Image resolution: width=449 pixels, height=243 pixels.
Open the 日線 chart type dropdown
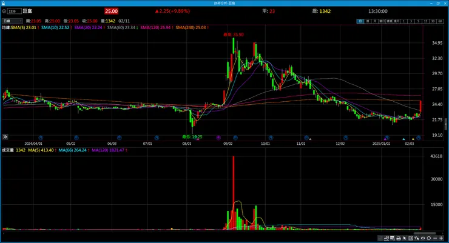click(12, 21)
